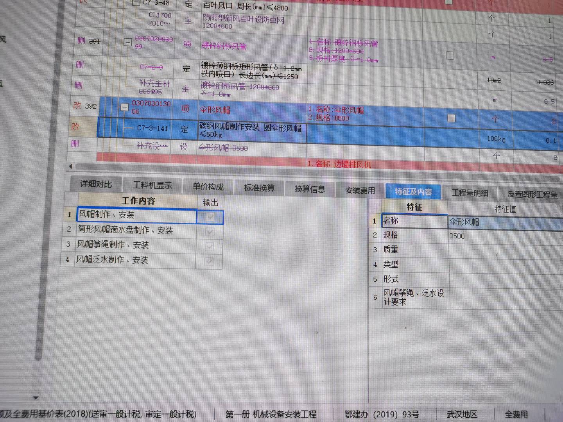
Task: Click the 工作内容 column header
Action: coord(138,201)
